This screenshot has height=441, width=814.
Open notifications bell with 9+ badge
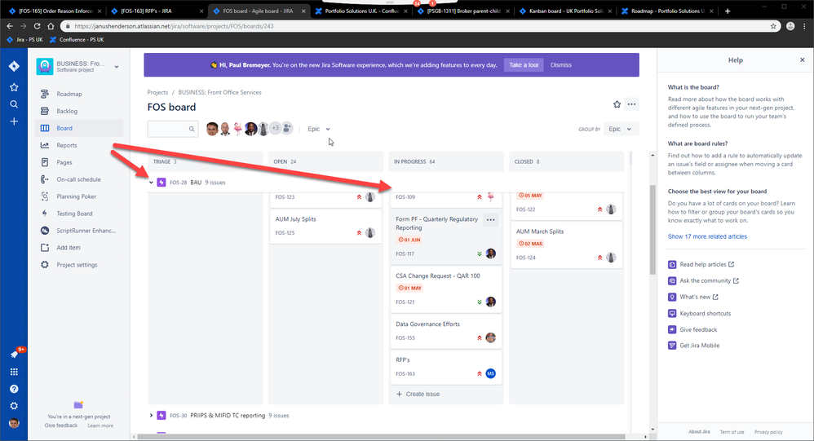[x=15, y=354]
